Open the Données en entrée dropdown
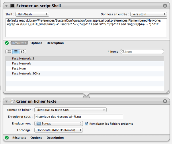The height and width of the screenshot is (144, 172). 148,14
